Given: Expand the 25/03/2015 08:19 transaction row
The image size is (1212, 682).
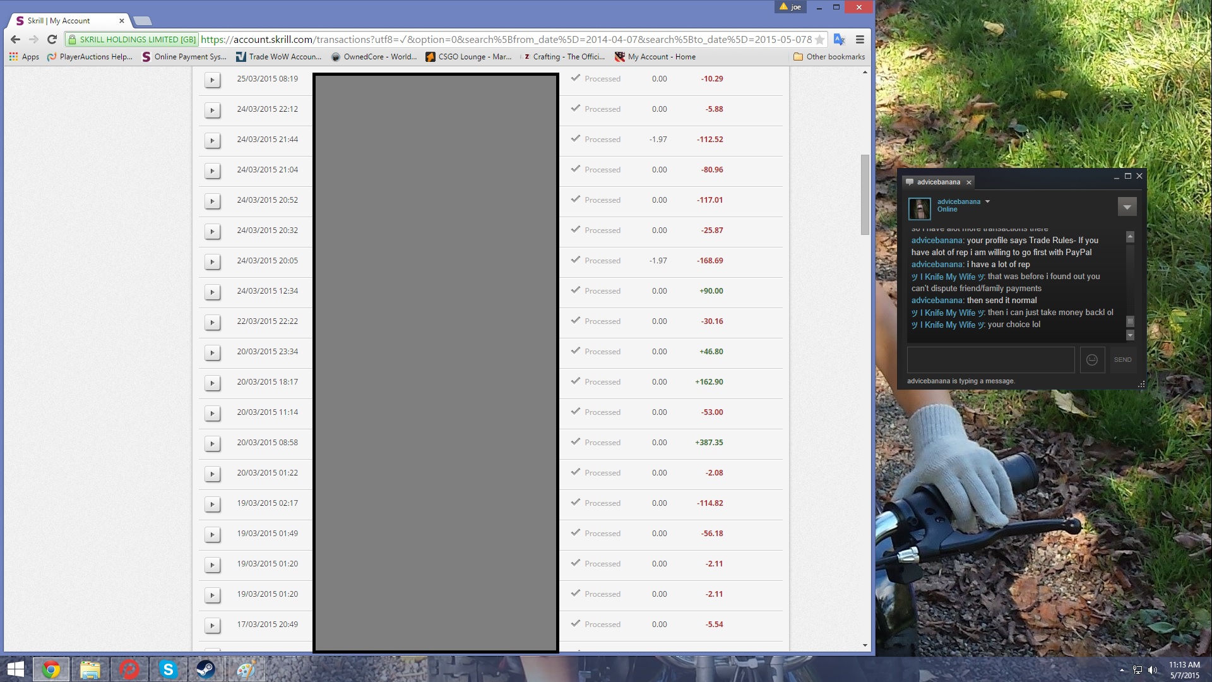Looking at the screenshot, I should (x=213, y=80).
